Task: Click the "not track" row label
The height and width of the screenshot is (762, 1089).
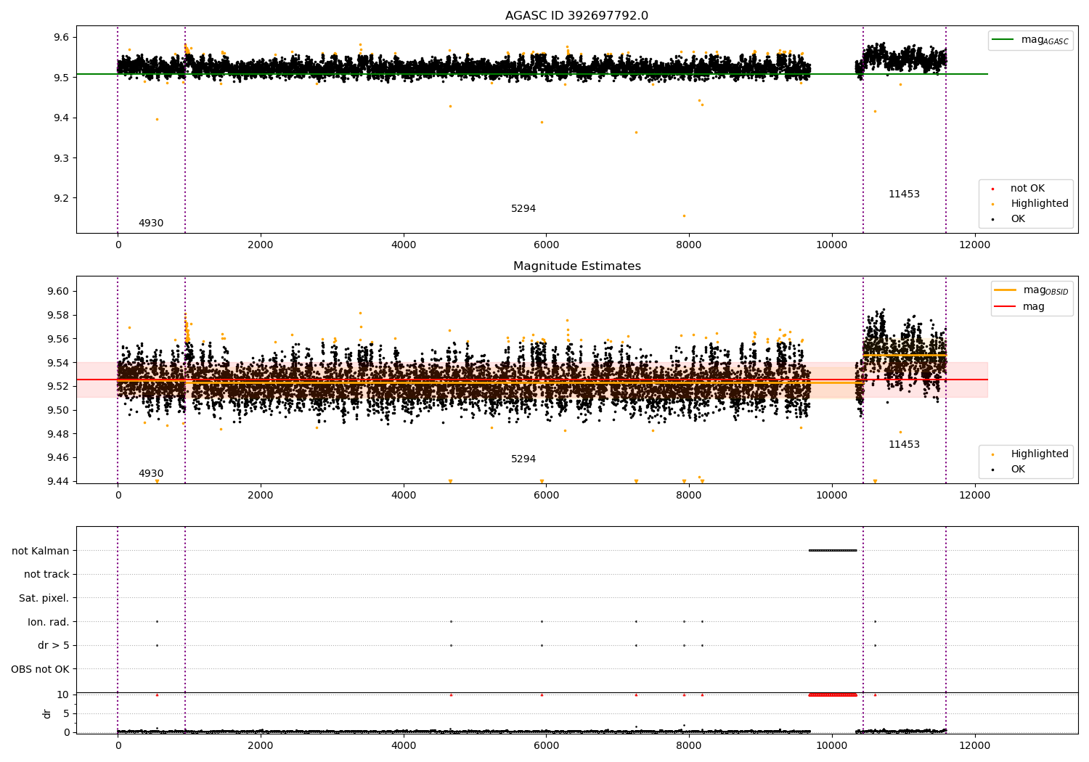Action: tap(46, 574)
